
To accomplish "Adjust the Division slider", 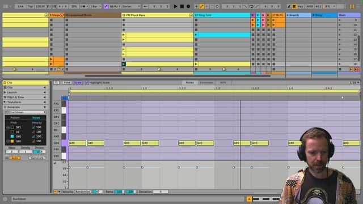I will point(39,152).
